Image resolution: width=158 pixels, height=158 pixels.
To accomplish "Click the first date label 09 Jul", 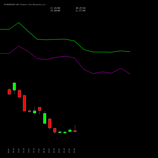I will pyautogui.click(x=9, y=151).
